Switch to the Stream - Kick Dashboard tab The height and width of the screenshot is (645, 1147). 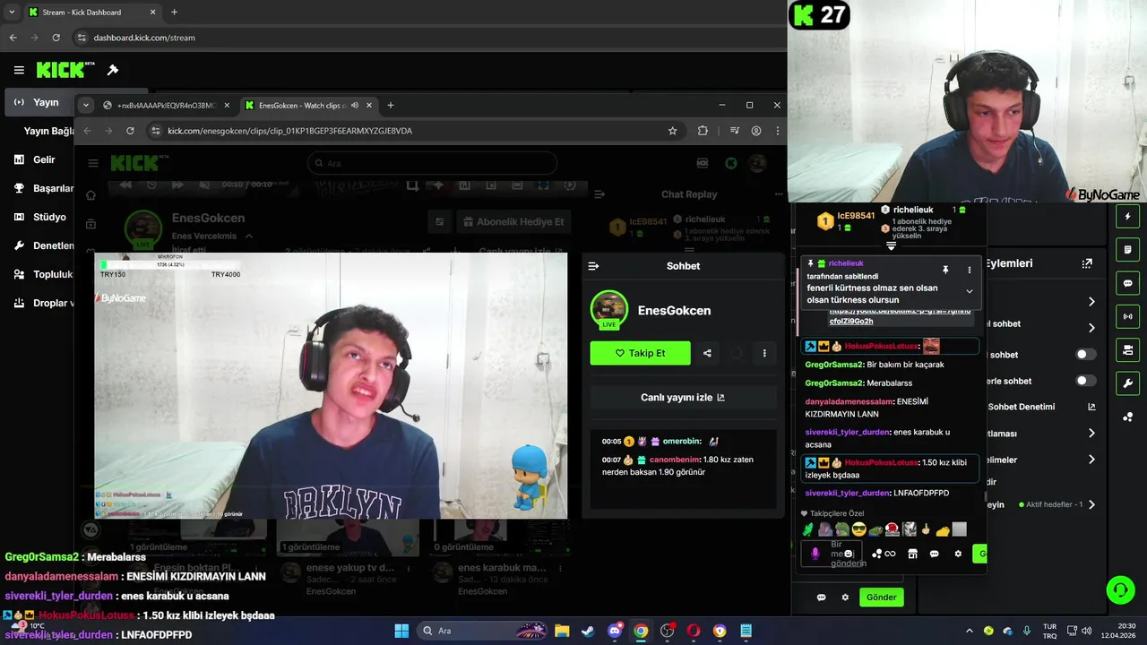[x=91, y=13]
